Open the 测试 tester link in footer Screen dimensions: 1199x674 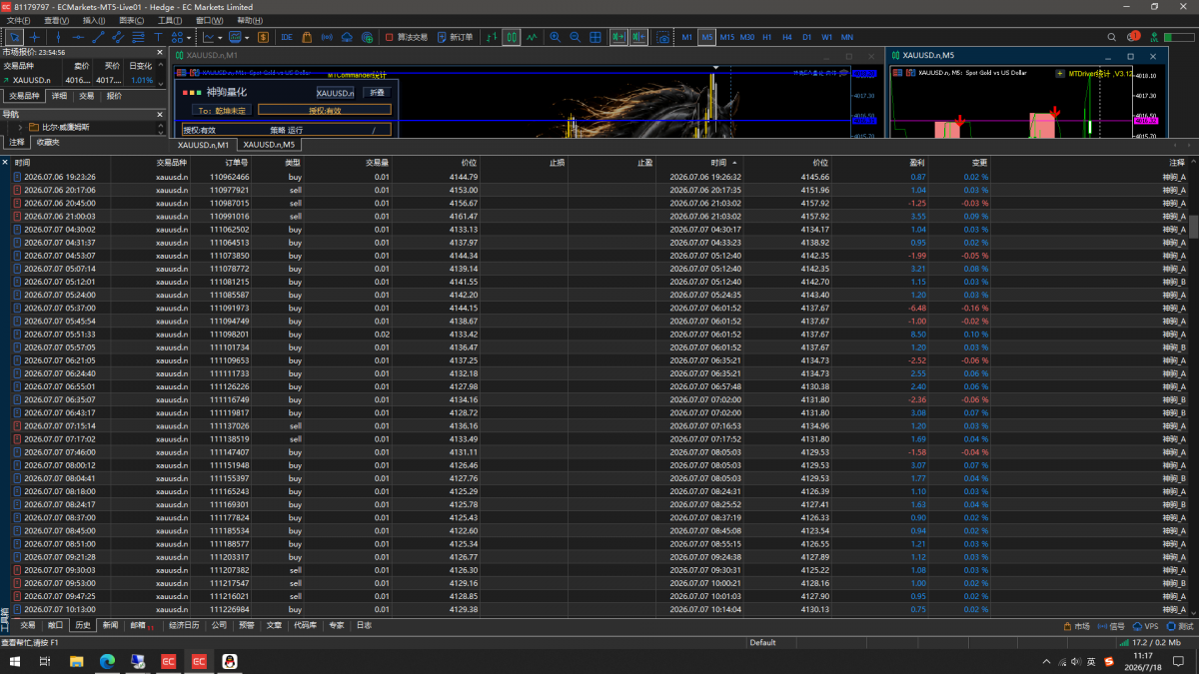(1179, 626)
